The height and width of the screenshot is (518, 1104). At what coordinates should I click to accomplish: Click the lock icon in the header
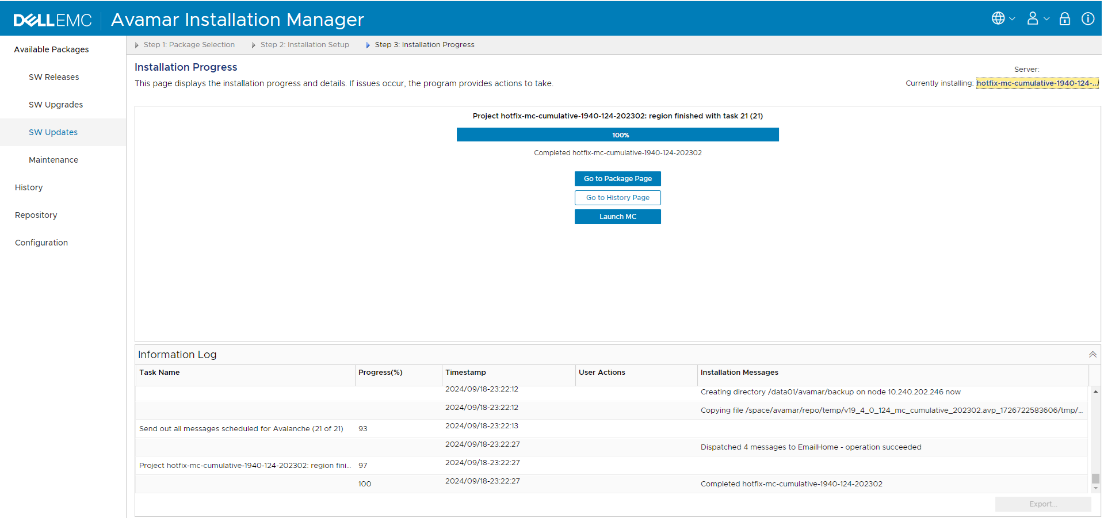(1064, 18)
